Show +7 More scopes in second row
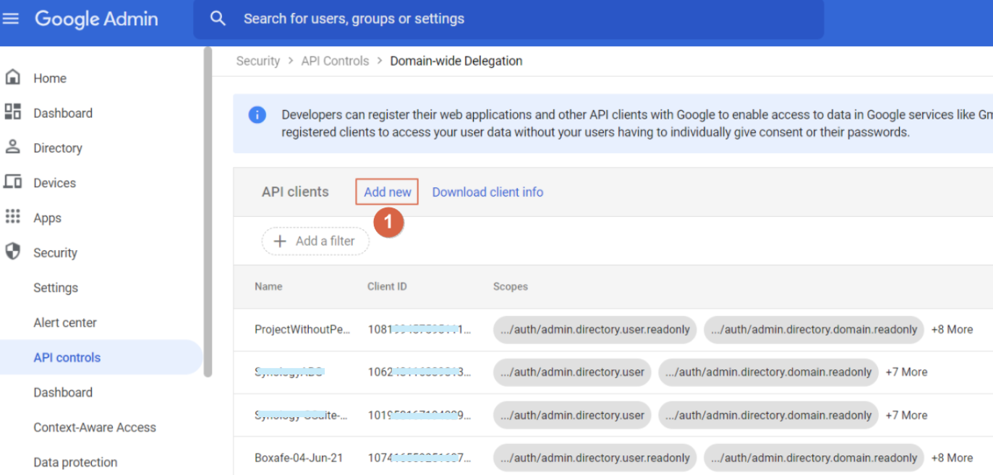Screen dimensions: 993x475 [906, 372]
